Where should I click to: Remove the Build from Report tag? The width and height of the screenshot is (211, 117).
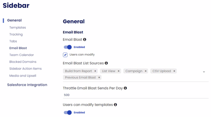click(95, 71)
